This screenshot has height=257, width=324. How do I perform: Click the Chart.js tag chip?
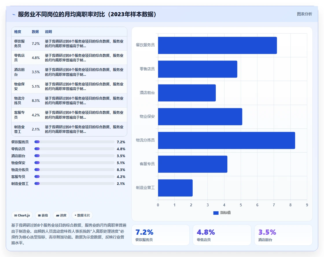click(x=22, y=215)
